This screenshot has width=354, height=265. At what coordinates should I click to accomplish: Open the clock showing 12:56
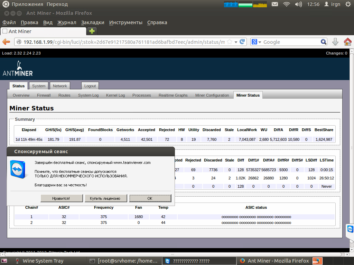(313, 4)
